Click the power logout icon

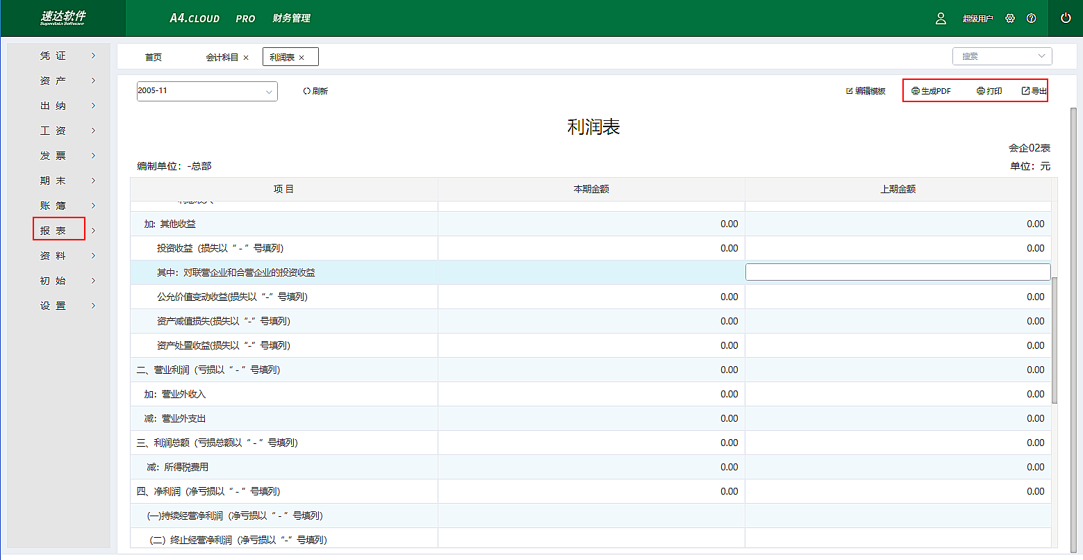tap(1066, 18)
